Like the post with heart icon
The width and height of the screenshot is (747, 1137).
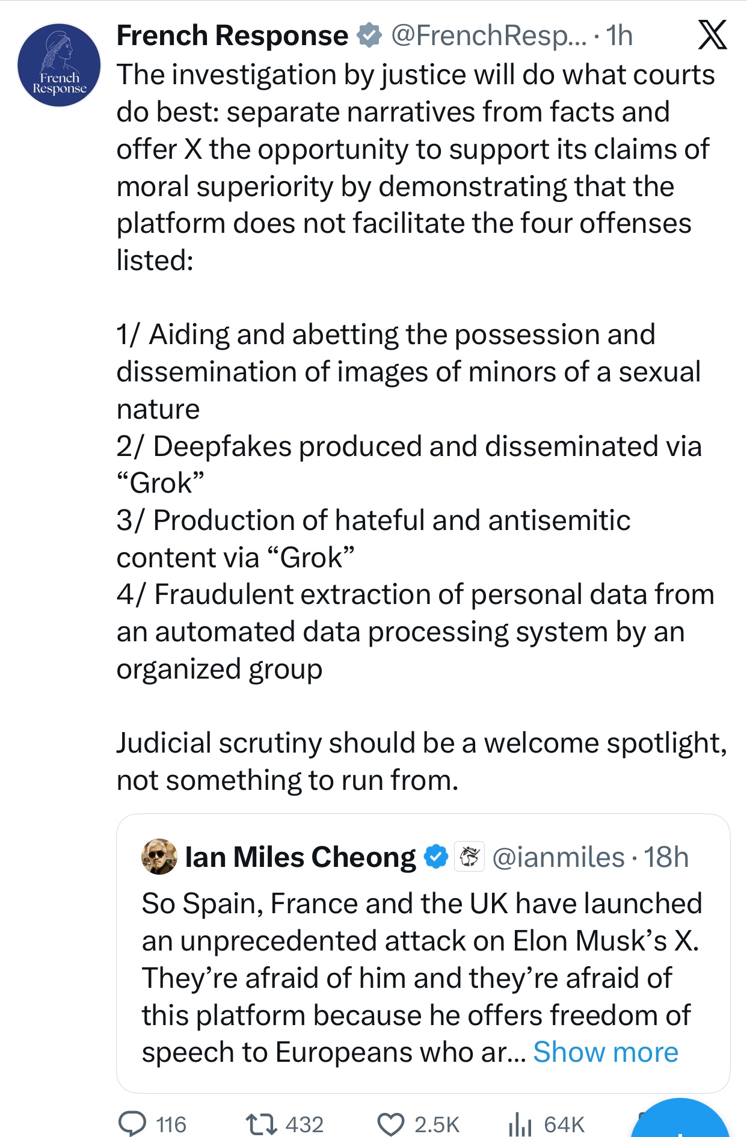[391, 1123]
